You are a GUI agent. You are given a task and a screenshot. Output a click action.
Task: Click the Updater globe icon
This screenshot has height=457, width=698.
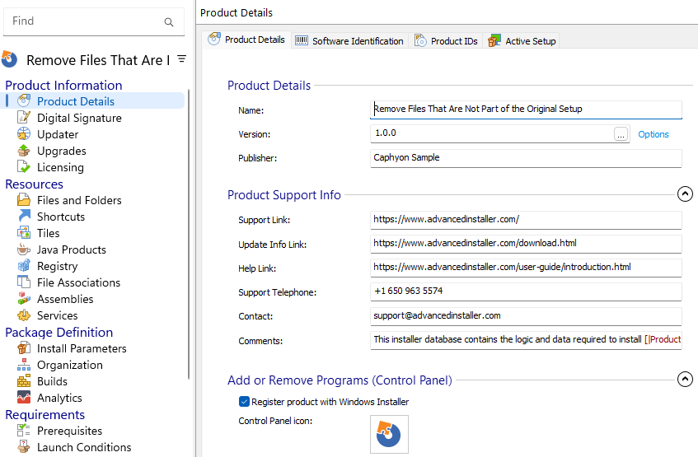point(24,134)
